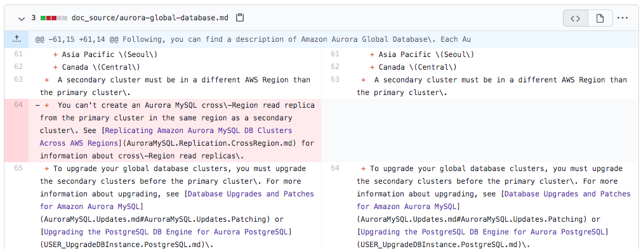Click the hunk header line text
Viewport: 641px width, 249px height.
253,39
